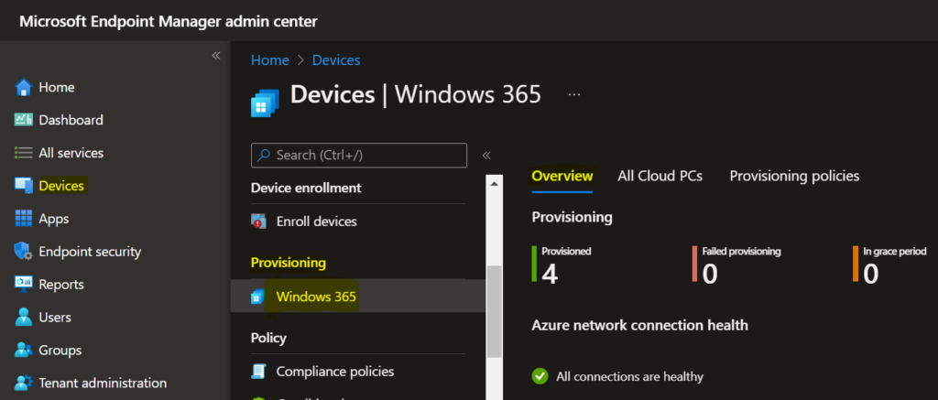The image size is (938, 400).
Task: Click the Device enrollment section heading
Action: tap(306, 188)
